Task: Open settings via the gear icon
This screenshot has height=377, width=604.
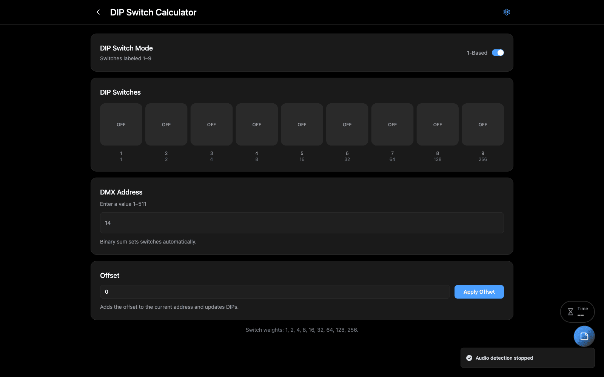Action: point(507,12)
